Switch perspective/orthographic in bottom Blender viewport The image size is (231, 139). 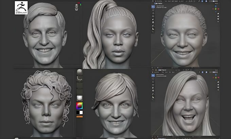218,90
